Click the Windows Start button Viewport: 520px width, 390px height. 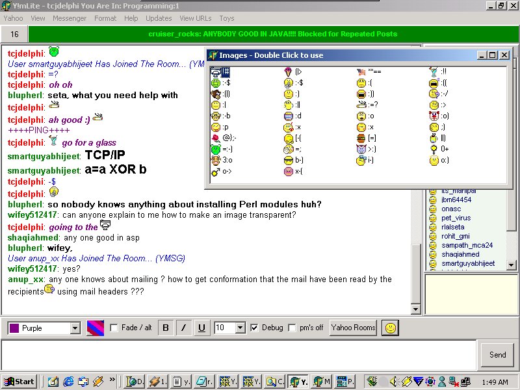(x=19, y=382)
